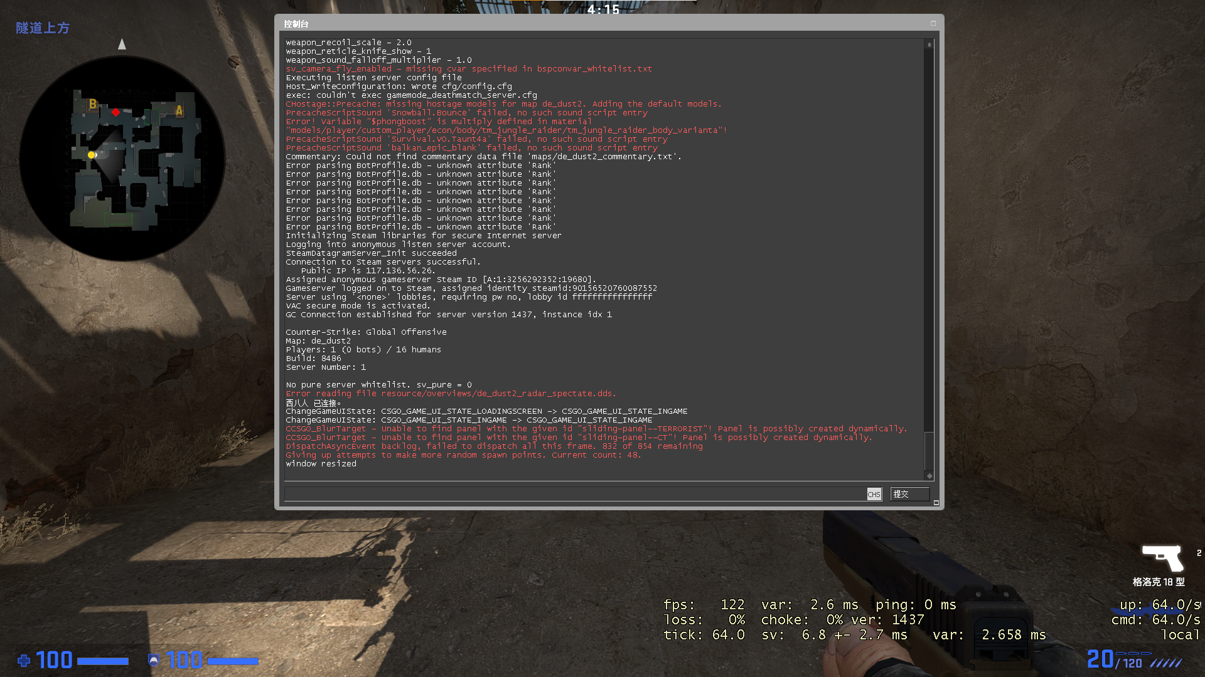
Task: Click the 控制台 title bar label
Action: 296,24
